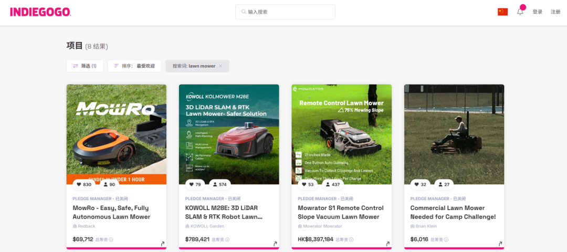This screenshot has height=252, width=567.
Task: Click the 项目 (8 结果) heading
Action: pos(87,46)
